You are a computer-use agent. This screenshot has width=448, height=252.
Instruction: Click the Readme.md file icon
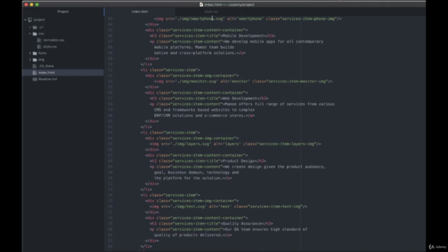[x=35, y=79]
